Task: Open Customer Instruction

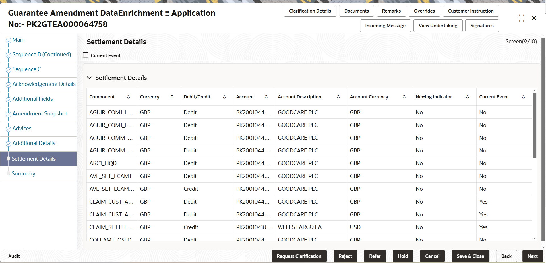Action: (471, 11)
